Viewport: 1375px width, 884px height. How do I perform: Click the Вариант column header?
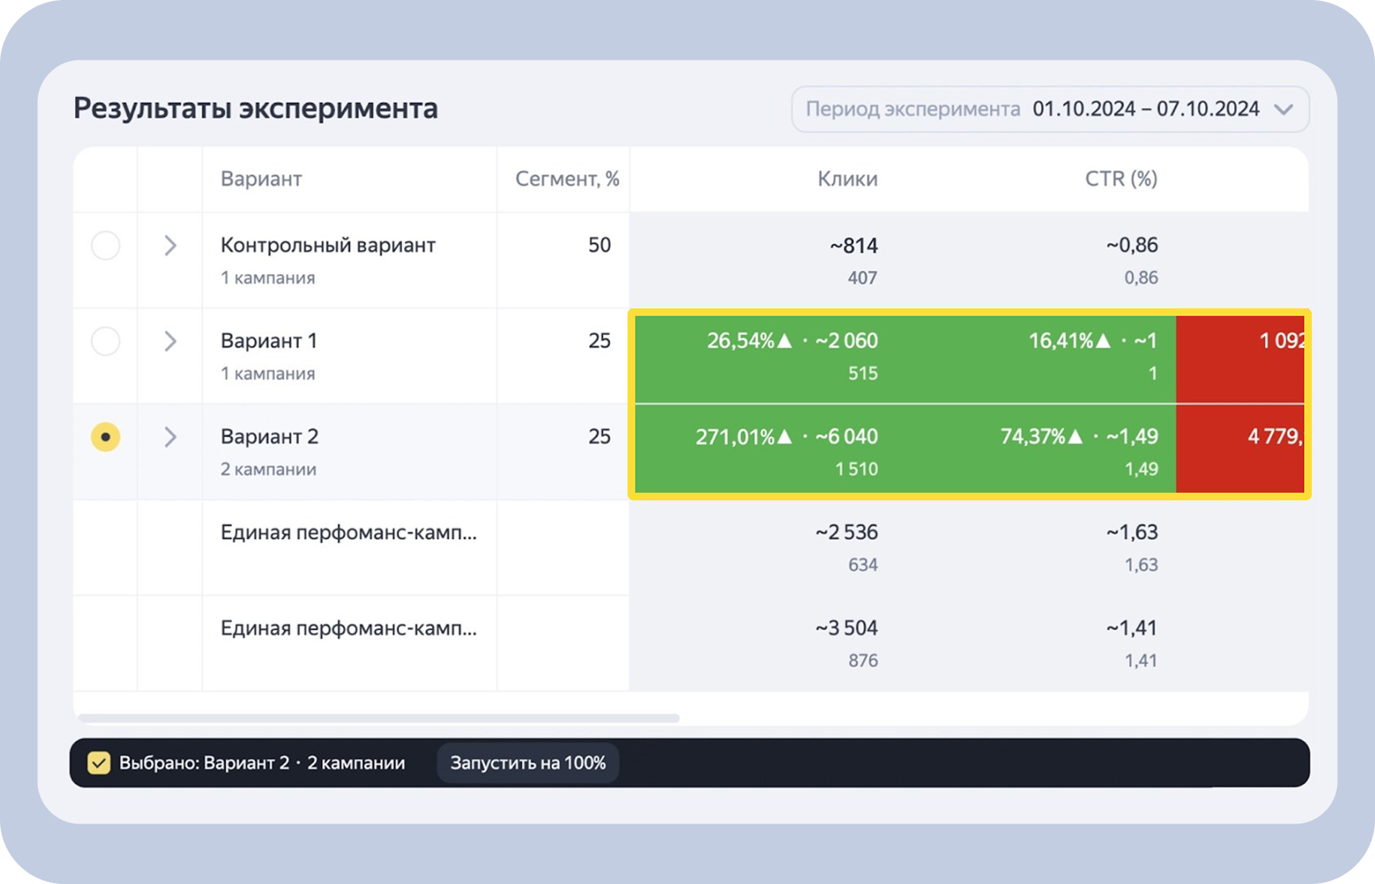tap(261, 179)
